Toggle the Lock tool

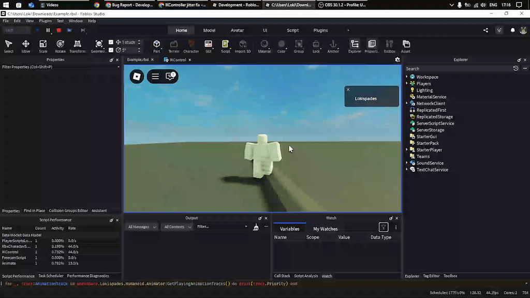[x=316, y=46]
